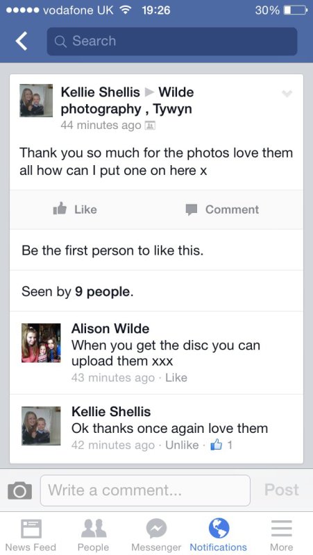313x555 pixels.
Task: Focus the Write a comment field
Action: pos(145,490)
